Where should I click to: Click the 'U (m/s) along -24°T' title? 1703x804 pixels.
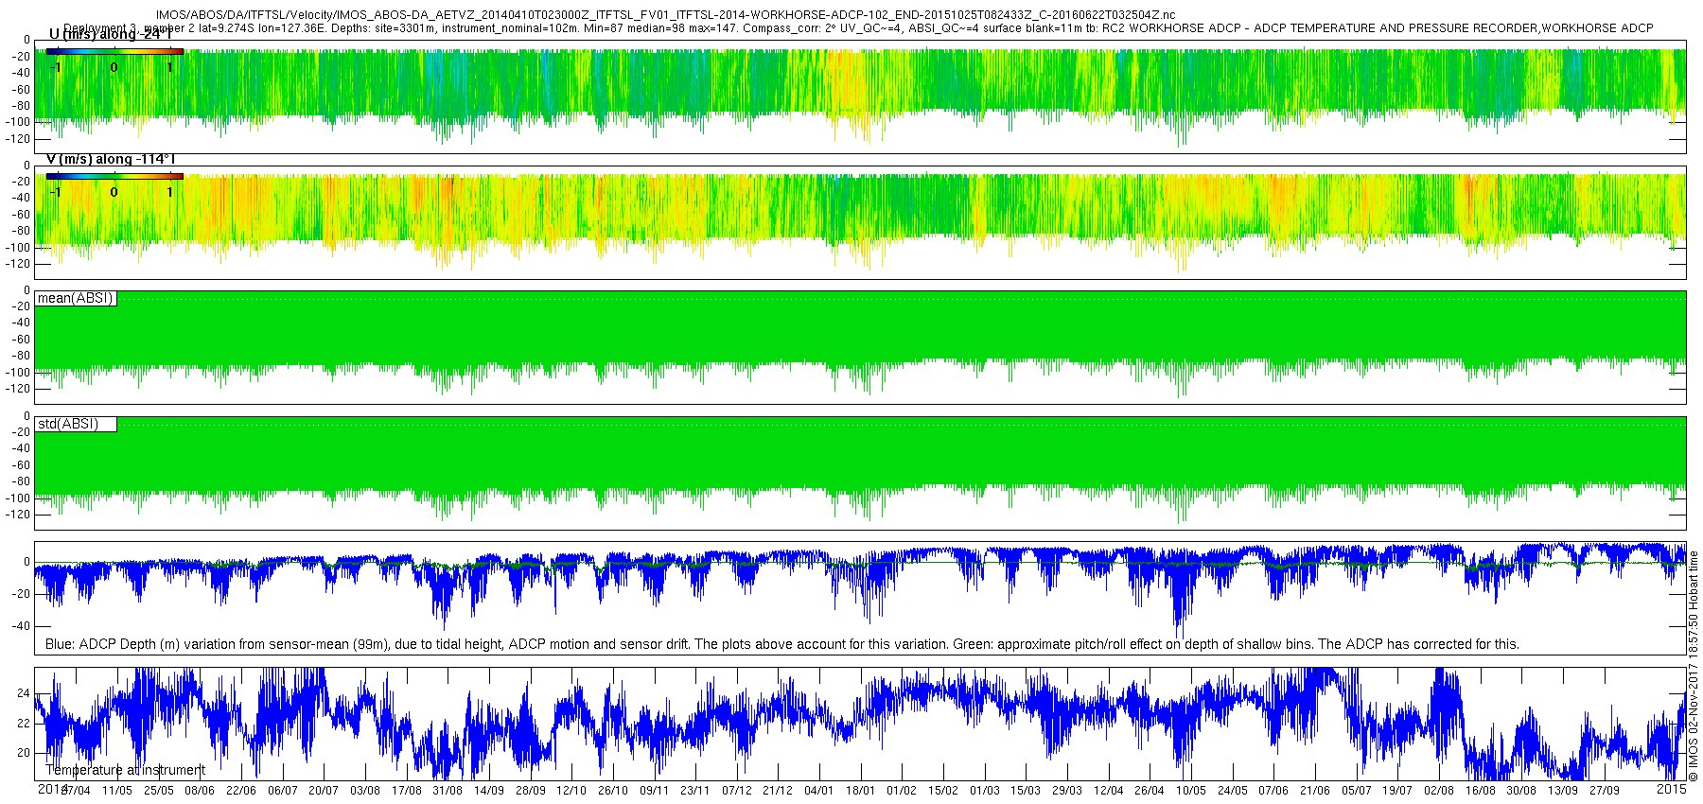click(111, 35)
